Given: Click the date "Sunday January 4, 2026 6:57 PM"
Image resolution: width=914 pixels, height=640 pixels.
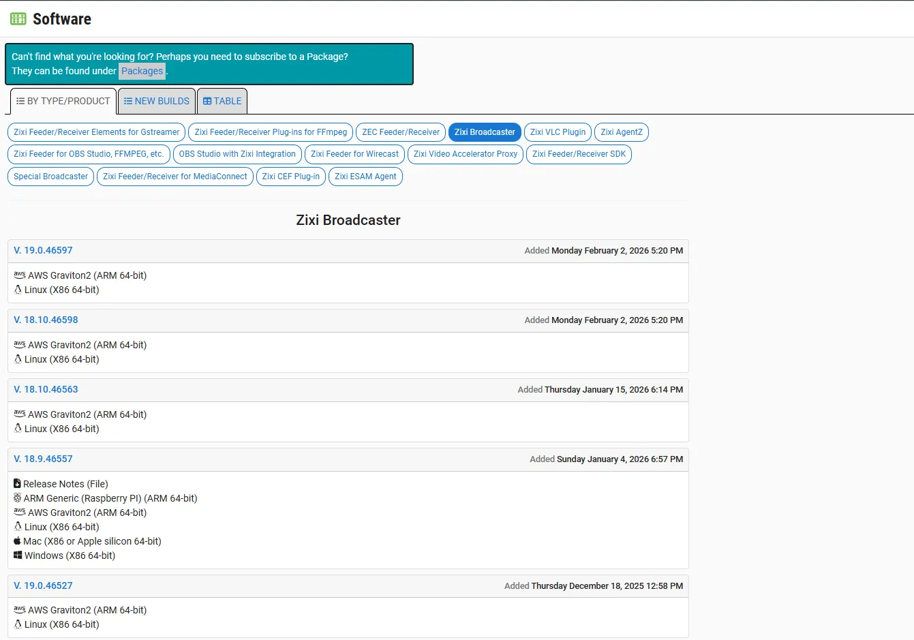Looking at the screenshot, I should click(x=620, y=459).
